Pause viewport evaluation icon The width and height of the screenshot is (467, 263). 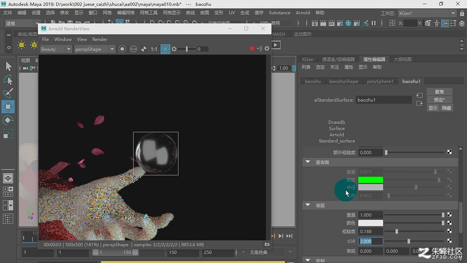pos(374,23)
